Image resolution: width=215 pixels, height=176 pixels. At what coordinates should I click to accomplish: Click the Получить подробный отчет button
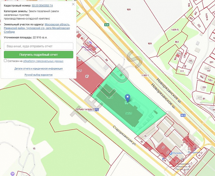38,55
